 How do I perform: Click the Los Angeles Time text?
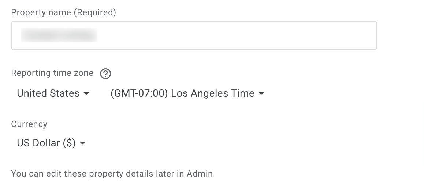[x=213, y=93]
